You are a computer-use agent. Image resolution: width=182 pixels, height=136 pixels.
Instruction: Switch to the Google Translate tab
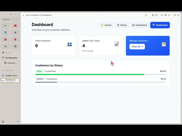[x=10, y=75]
